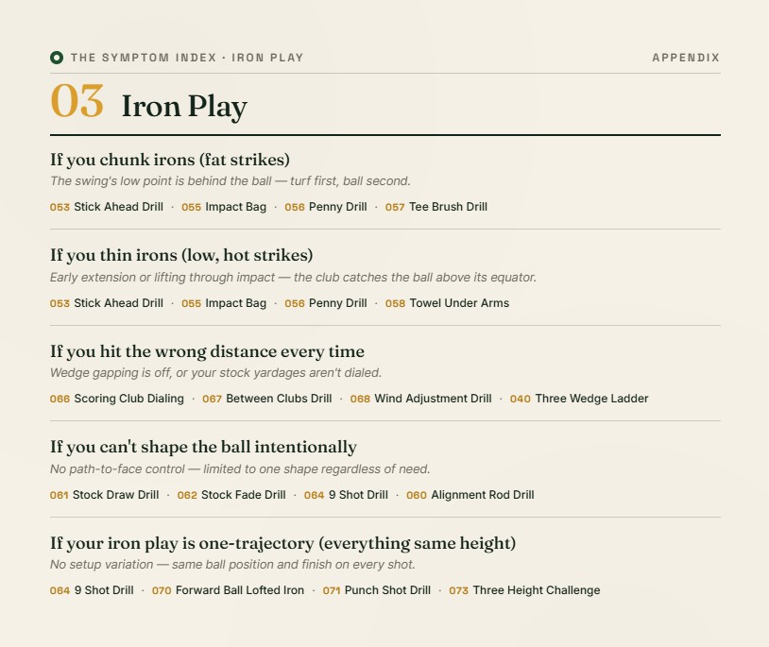The width and height of the screenshot is (769, 647).
Task: Click the heading 'If you chunk irons (fat strikes)'
Action: [170, 160]
